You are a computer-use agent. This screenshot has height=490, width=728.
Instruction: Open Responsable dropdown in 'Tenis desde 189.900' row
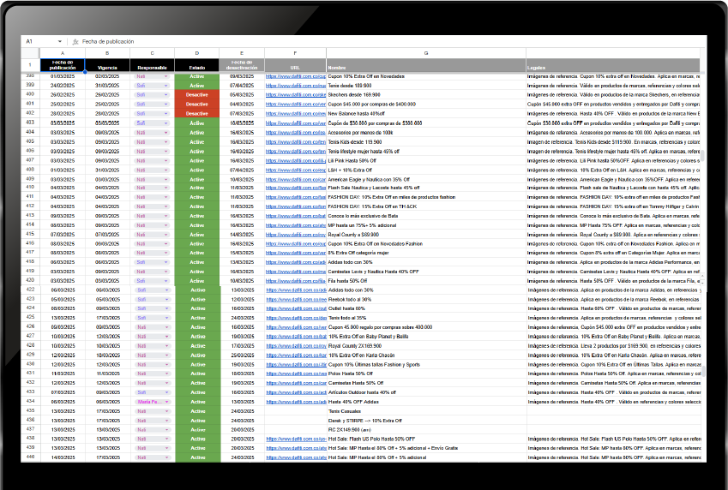(x=165, y=86)
